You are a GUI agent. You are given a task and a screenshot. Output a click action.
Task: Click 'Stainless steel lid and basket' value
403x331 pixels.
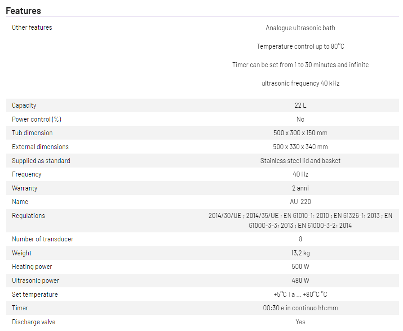[300, 161]
